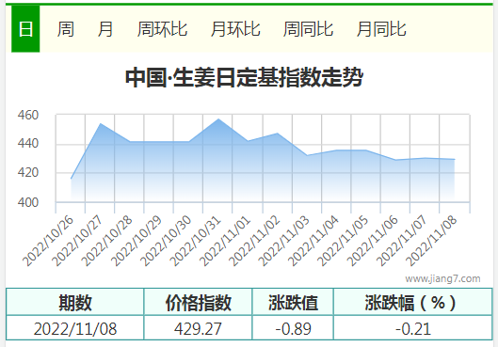This screenshot has height=347, width=498.
Task: Click the 2022/10/27 x-axis date label
Action: point(77,241)
